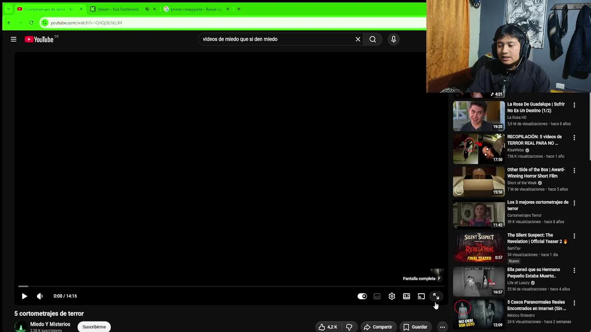This screenshot has width=591, height=332.
Task: Click the sidebar vertical scrollbar
Action: pyautogui.click(x=589, y=127)
